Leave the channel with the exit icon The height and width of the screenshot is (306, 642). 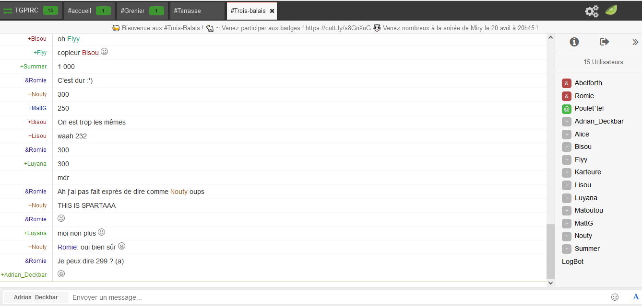[605, 42]
